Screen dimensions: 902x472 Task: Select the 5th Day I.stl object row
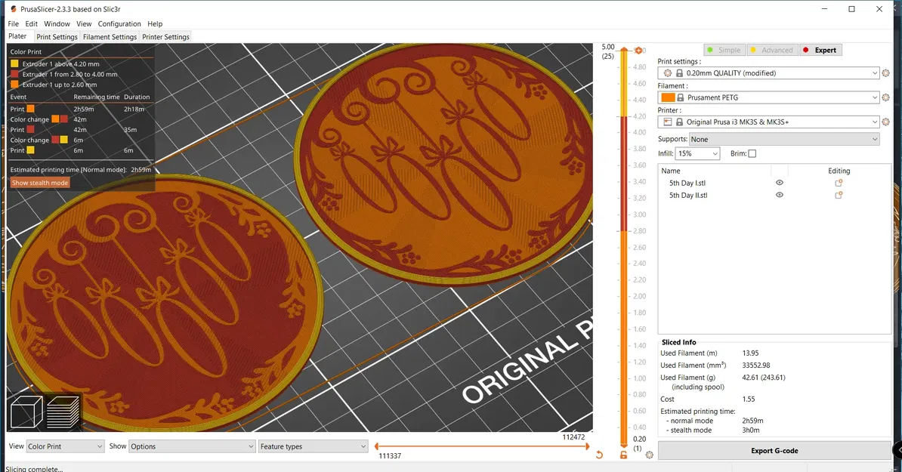click(x=774, y=183)
